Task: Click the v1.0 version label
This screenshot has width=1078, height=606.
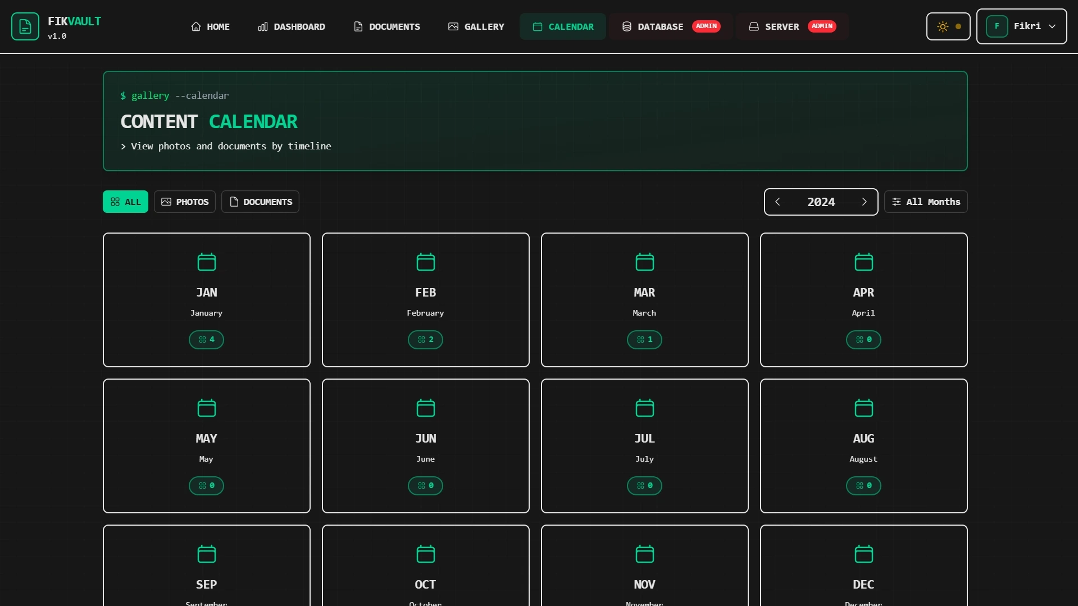Action: click(57, 36)
